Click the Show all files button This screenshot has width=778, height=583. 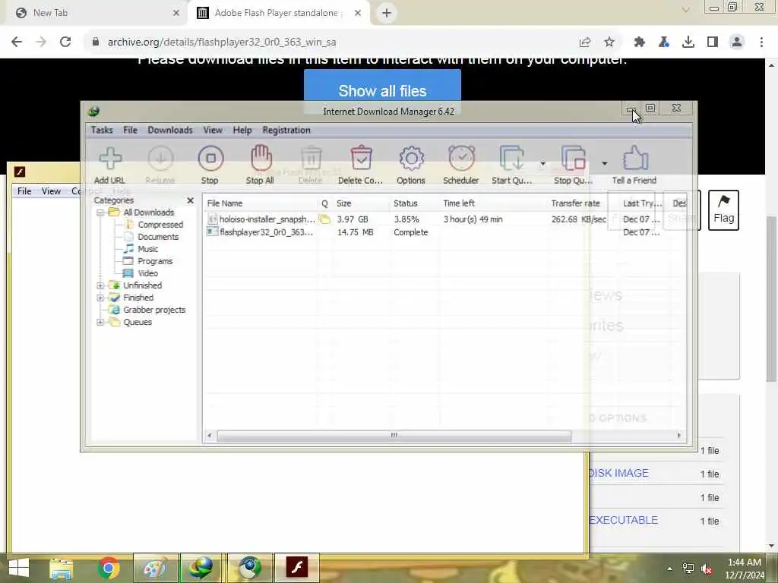[382, 90]
